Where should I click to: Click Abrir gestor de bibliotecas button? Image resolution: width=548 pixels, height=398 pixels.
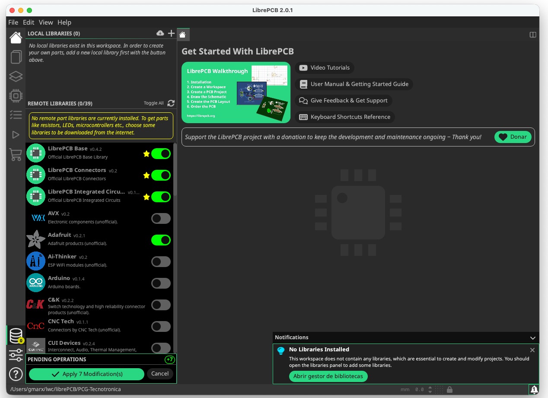tap(328, 376)
